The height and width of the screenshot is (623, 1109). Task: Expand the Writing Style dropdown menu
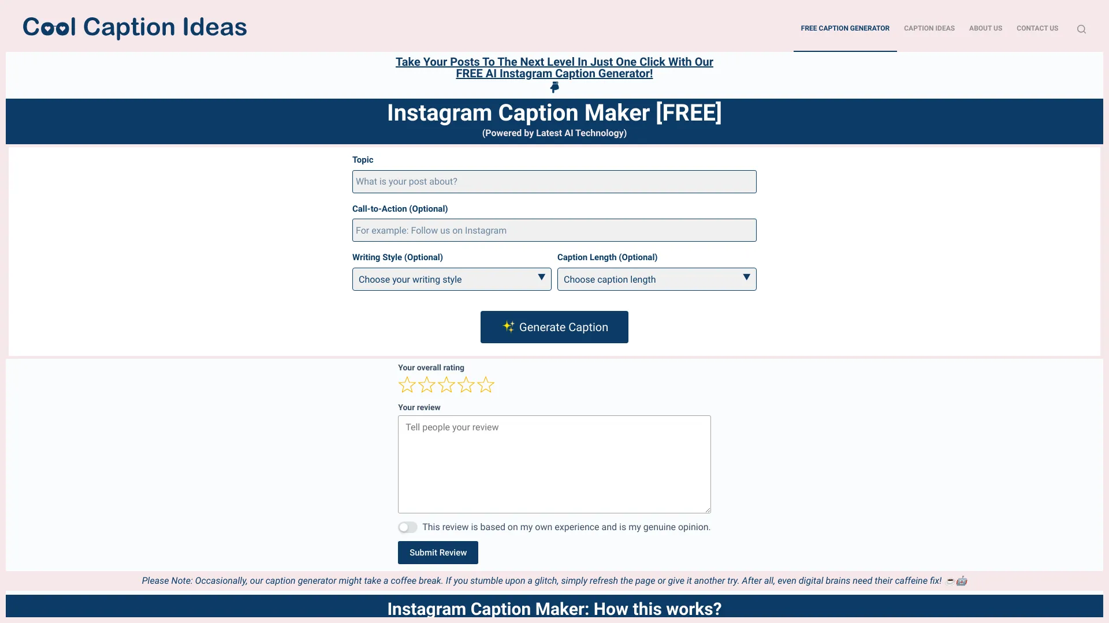tap(452, 279)
